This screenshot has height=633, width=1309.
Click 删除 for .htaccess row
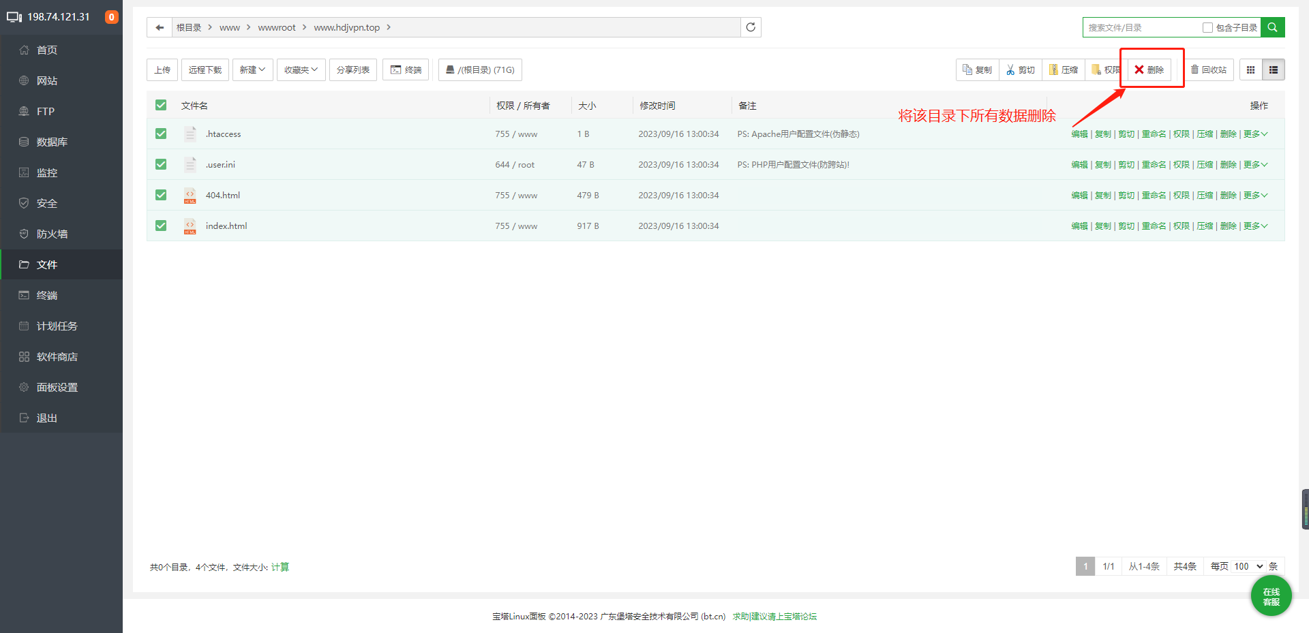1228,134
